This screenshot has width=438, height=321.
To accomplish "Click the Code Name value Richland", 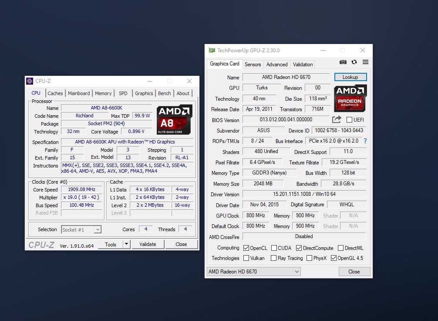I will point(84,116).
